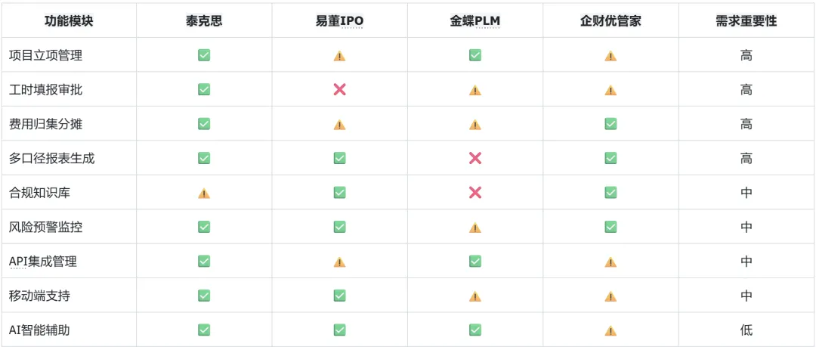Click the green check for 泰克思 项目立项管理

pyautogui.click(x=204, y=54)
